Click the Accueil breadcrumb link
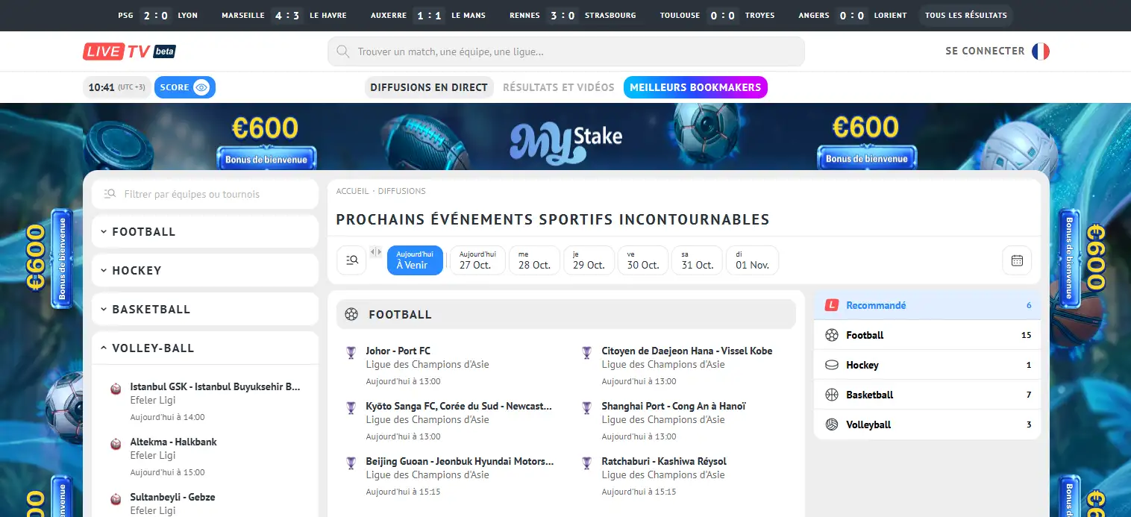The height and width of the screenshot is (517, 1131). pos(353,191)
